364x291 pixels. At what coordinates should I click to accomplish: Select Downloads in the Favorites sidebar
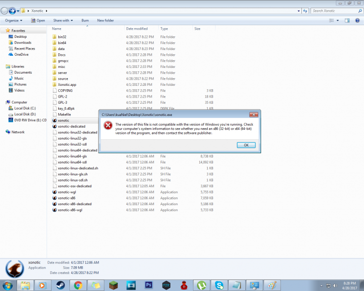point(23,43)
